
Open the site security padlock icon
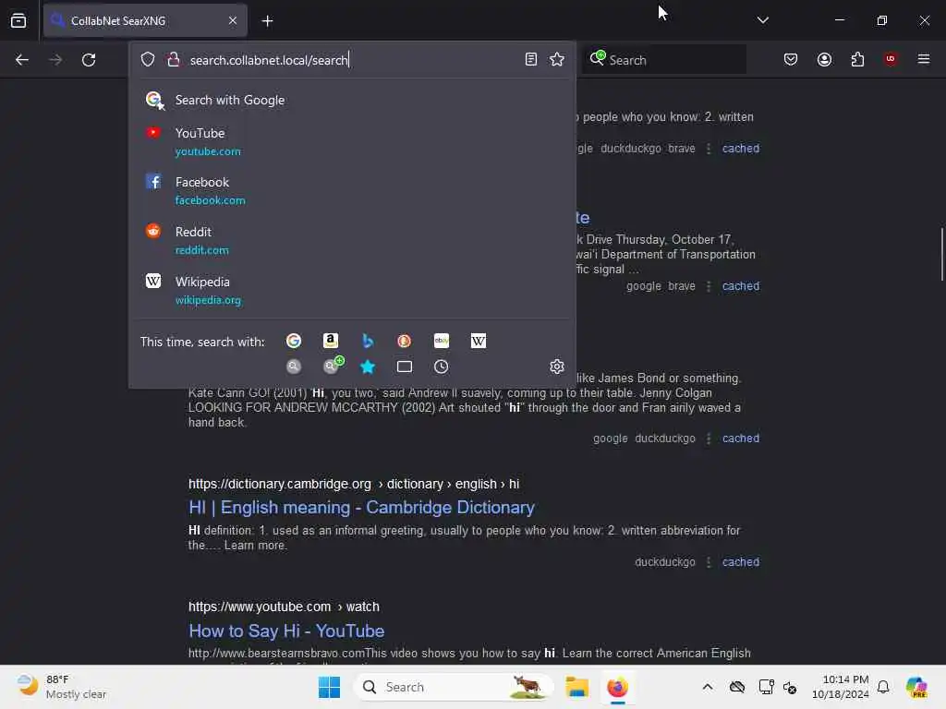pos(174,59)
